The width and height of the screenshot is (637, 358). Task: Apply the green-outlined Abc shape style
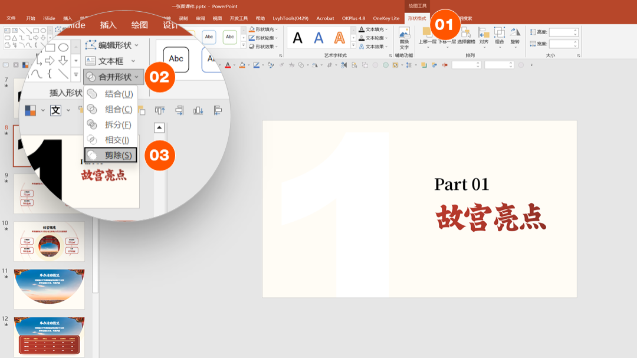pyautogui.click(x=230, y=37)
